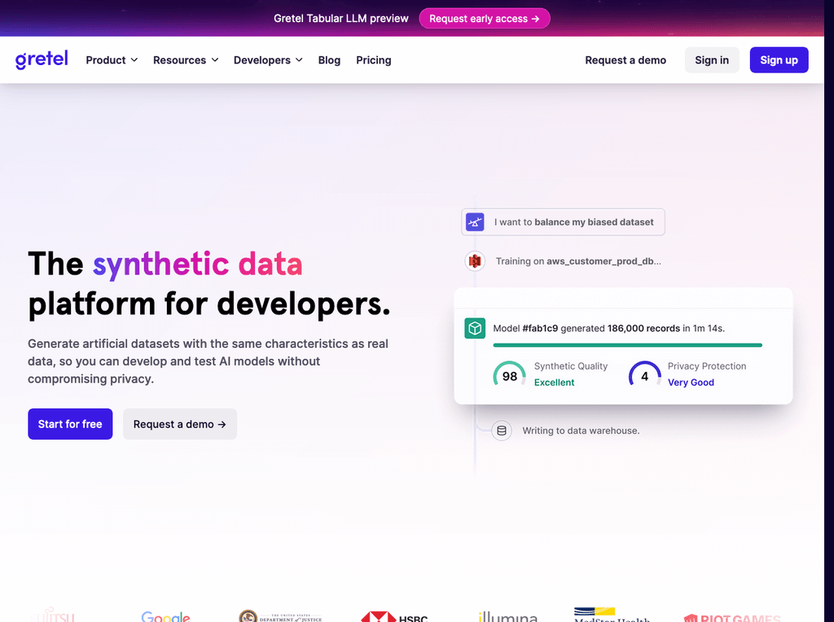Image resolution: width=834 pixels, height=622 pixels.
Task: Click the 'Excellent' quality rating
Action: 554,383
